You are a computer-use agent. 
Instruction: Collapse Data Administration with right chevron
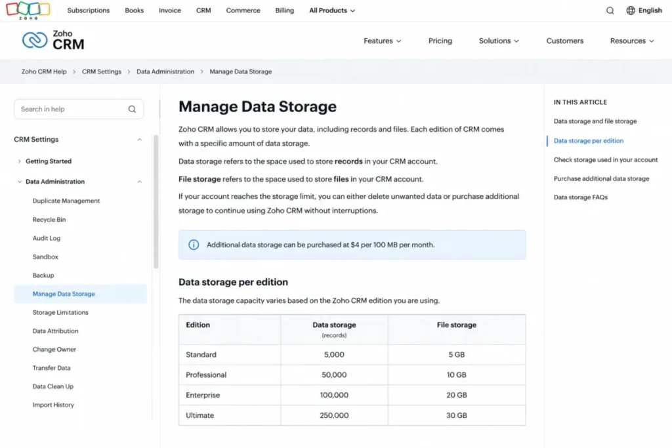pyautogui.click(x=139, y=182)
